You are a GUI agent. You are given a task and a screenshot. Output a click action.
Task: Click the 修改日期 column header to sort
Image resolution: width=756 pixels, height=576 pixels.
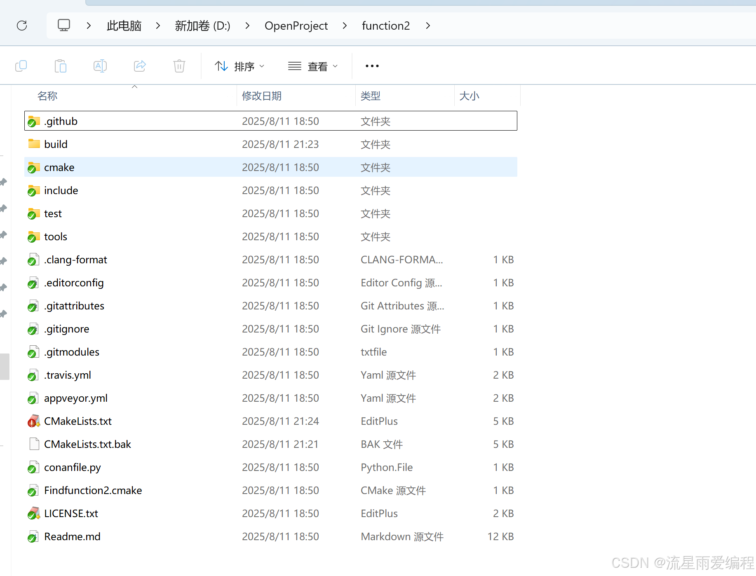tap(261, 96)
